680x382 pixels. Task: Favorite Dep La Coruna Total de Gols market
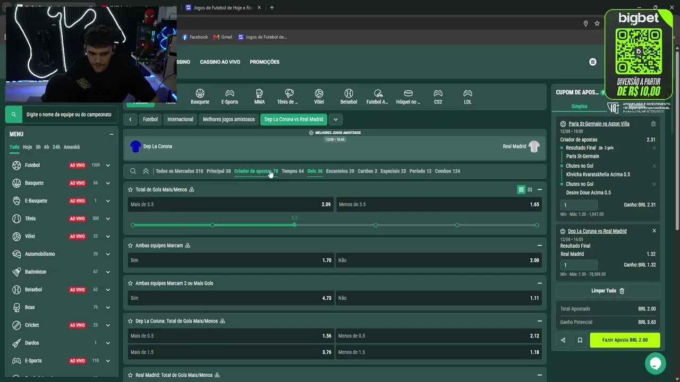tap(130, 321)
